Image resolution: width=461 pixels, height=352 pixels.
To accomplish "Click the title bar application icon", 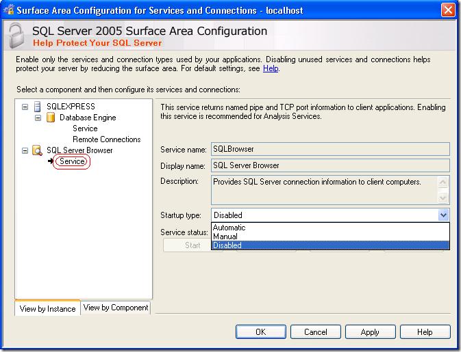I will pyautogui.click(x=8, y=10).
